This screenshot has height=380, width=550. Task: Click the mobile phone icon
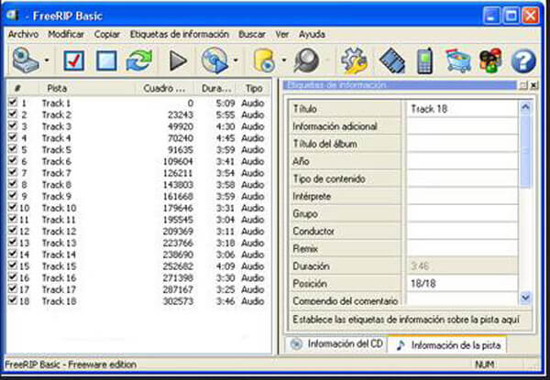425,60
